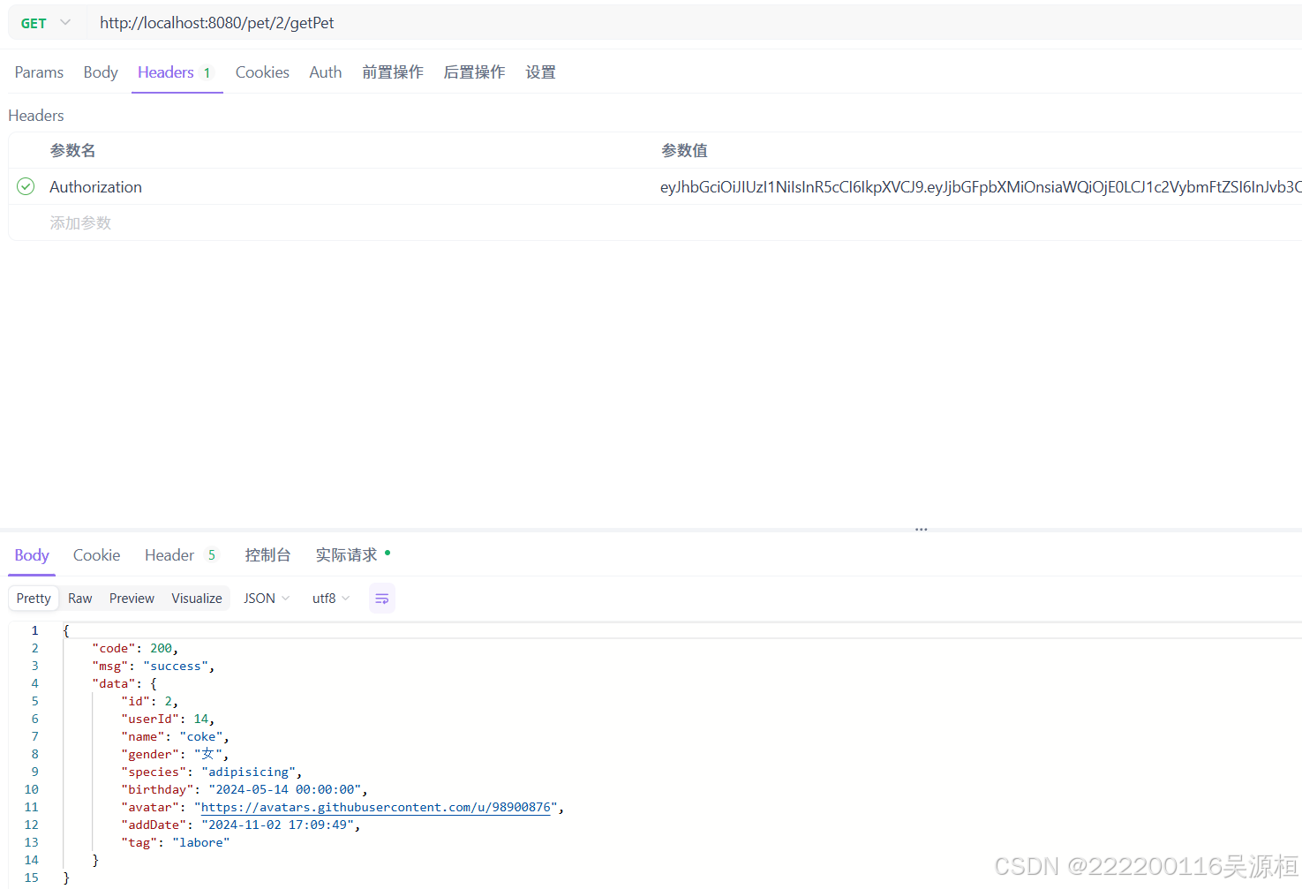The width and height of the screenshot is (1302, 889).
Task: Click the "name": "coke" line
Action: point(176,737)
